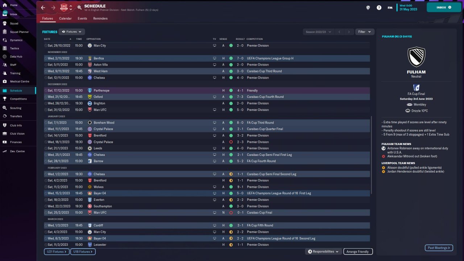Screen dimensions: 464x261
Task: Open the Southampton team link
Action: click(x=103, y=206)
